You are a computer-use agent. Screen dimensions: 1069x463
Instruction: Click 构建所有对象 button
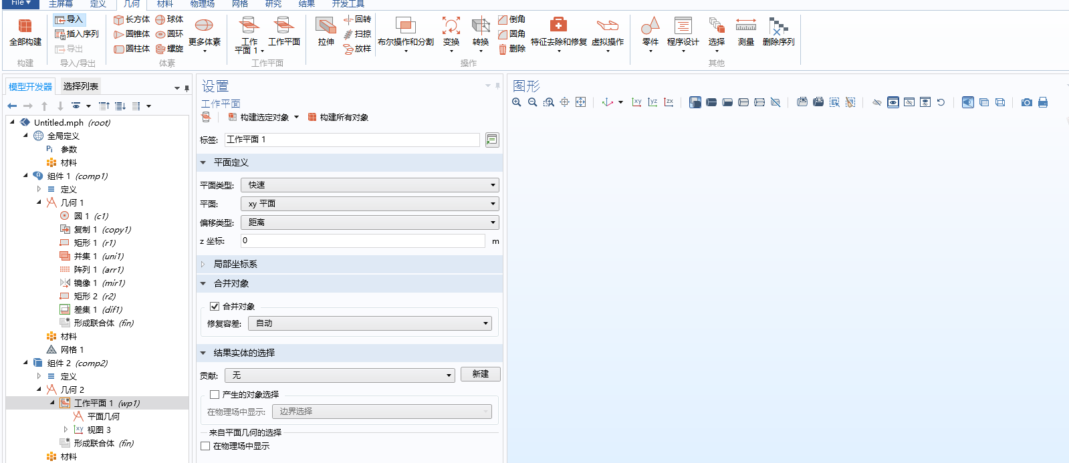tap(338, 117)
